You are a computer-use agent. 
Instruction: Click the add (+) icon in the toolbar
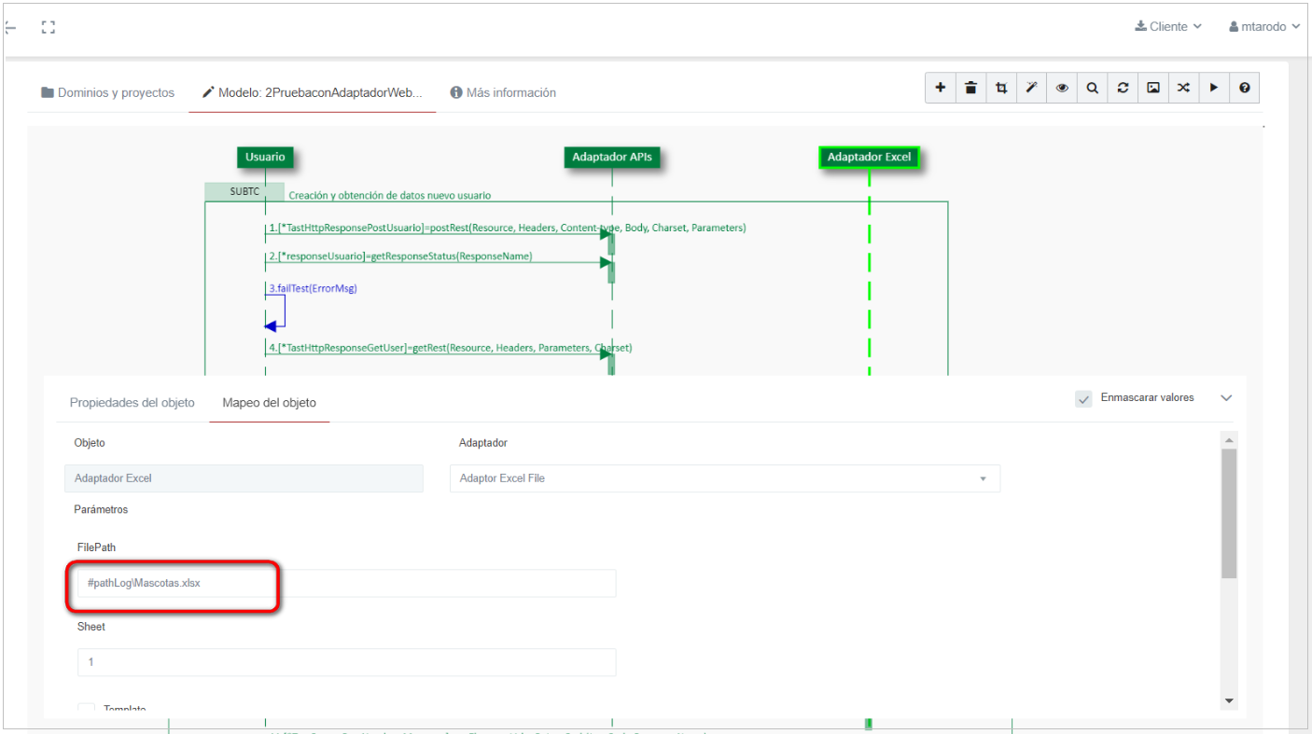click(940, 87)
